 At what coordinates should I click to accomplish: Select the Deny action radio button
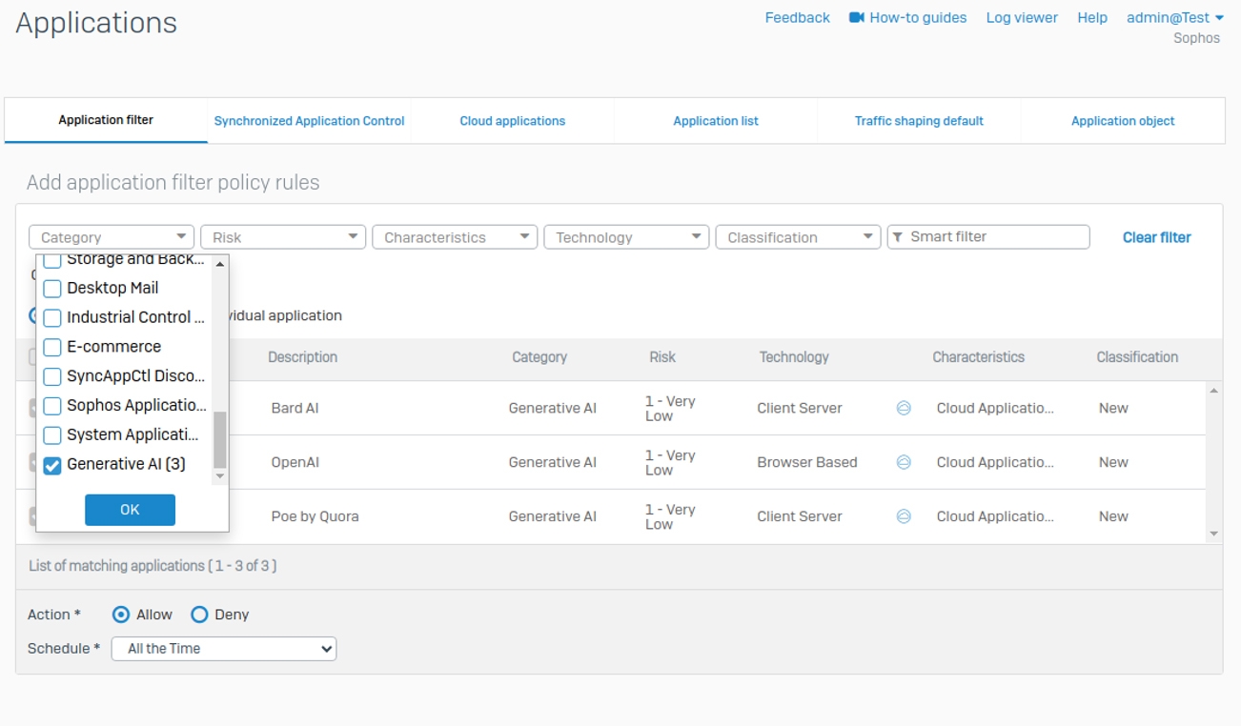(199, 615)
